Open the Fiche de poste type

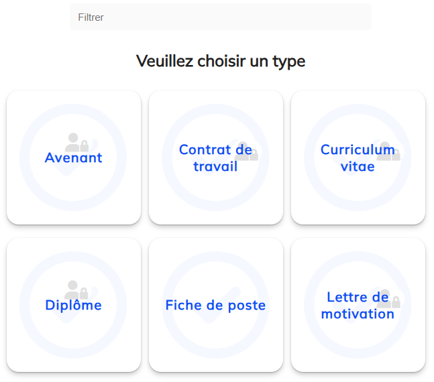215,306
